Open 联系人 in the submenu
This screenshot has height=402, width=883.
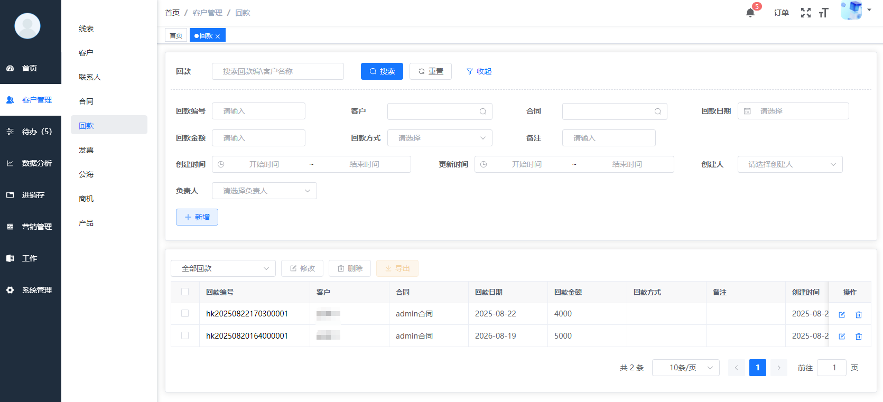click(x=90, y=77)
